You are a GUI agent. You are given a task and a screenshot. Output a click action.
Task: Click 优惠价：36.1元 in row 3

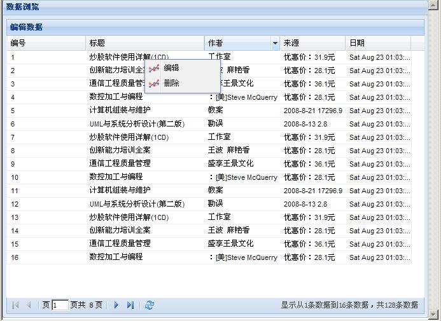pos(309,84)
